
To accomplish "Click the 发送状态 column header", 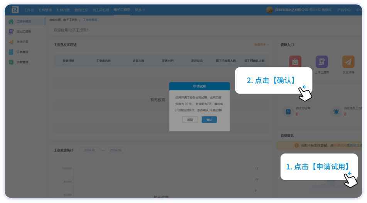I will [197, 61].
